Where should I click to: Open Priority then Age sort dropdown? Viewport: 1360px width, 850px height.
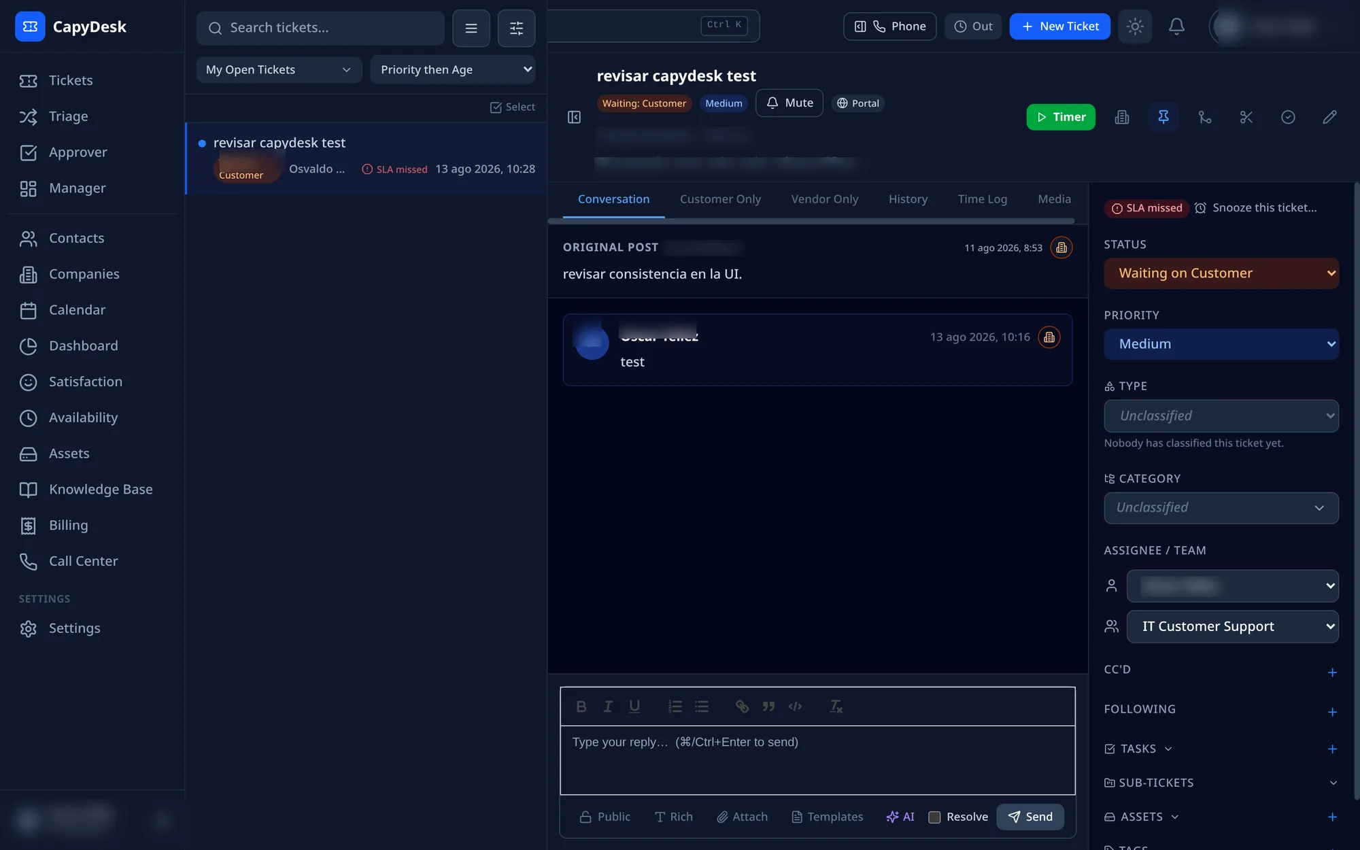453,69
